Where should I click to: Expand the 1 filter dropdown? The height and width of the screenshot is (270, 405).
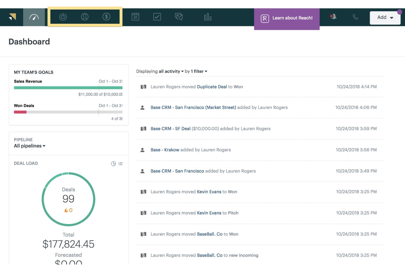click(x=198, y=71)
